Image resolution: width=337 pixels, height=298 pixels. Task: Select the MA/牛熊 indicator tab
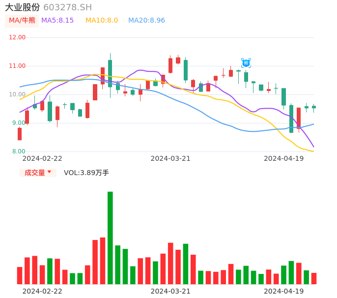[x=22, y=21]
